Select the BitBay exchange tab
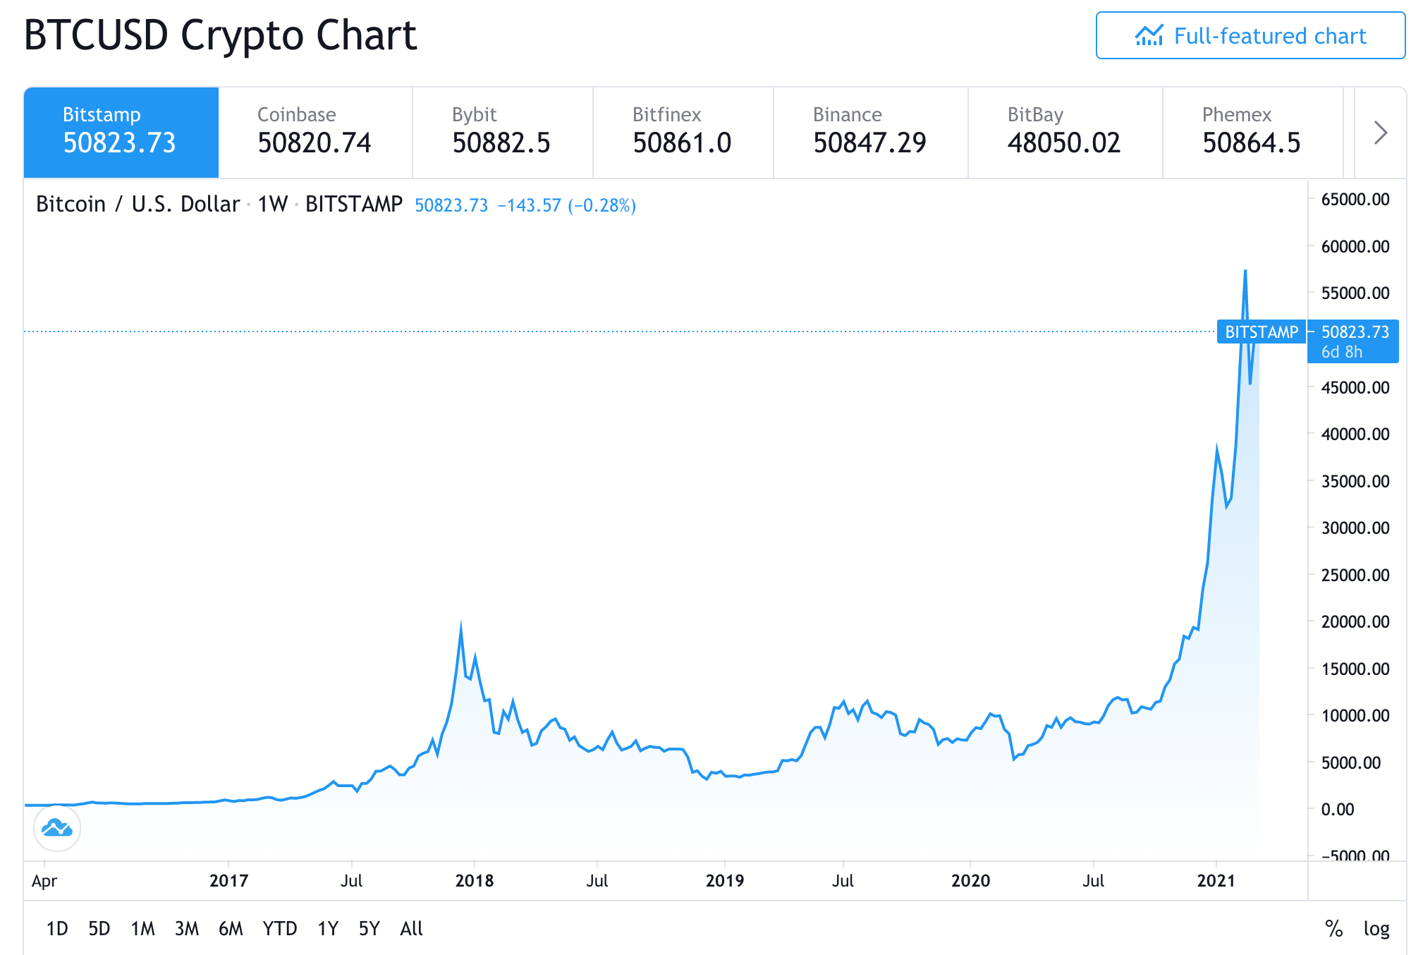The width and height of the screenshot is (1423, 955). [x=1065, y=133]
